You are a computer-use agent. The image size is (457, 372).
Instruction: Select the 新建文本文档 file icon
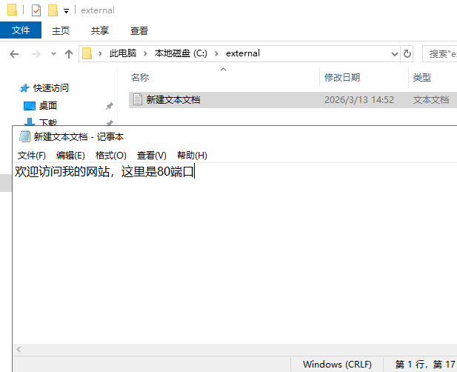coord(137,99)
